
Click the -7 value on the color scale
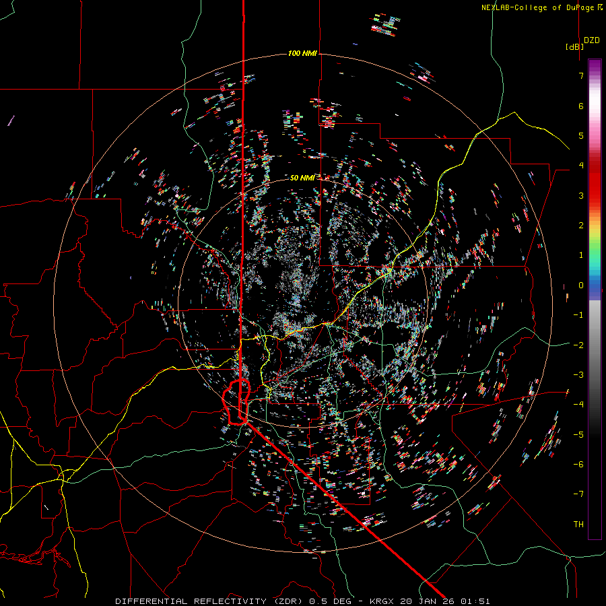pyautogui.click(x=578, y=494)
